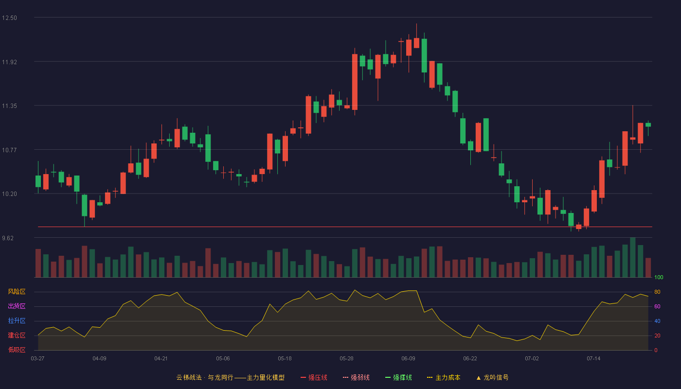
Task: Click the 10.77 price axis label
Action: [9, 150]
